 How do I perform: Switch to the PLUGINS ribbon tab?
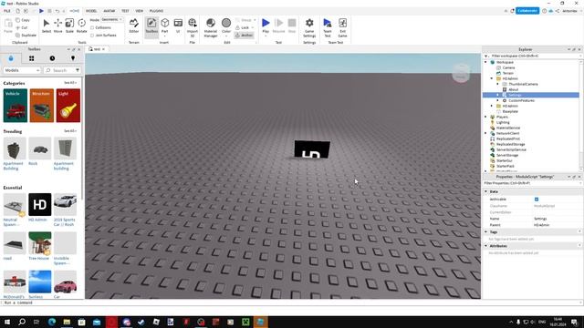pyautogui.click(x=156, y=11)
